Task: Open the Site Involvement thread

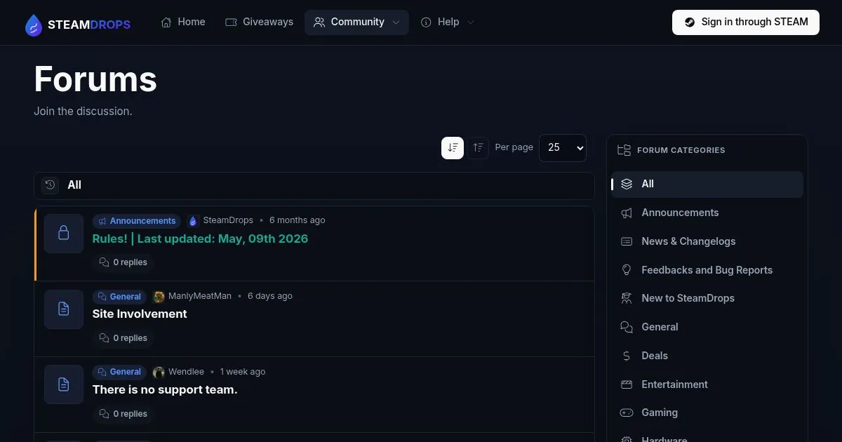Action: pyautogui.click(x=140, y=314)
